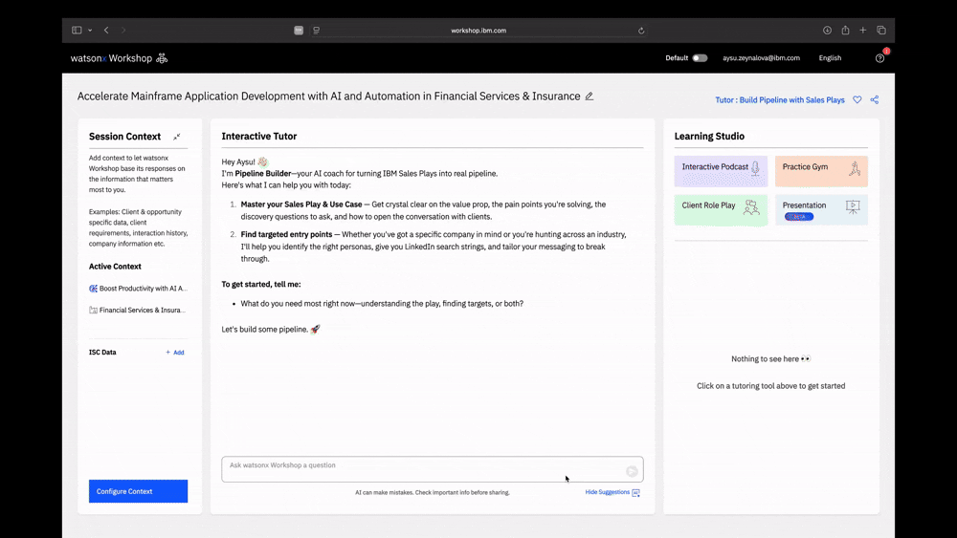Click the Active Context heading

pos(115,267)
